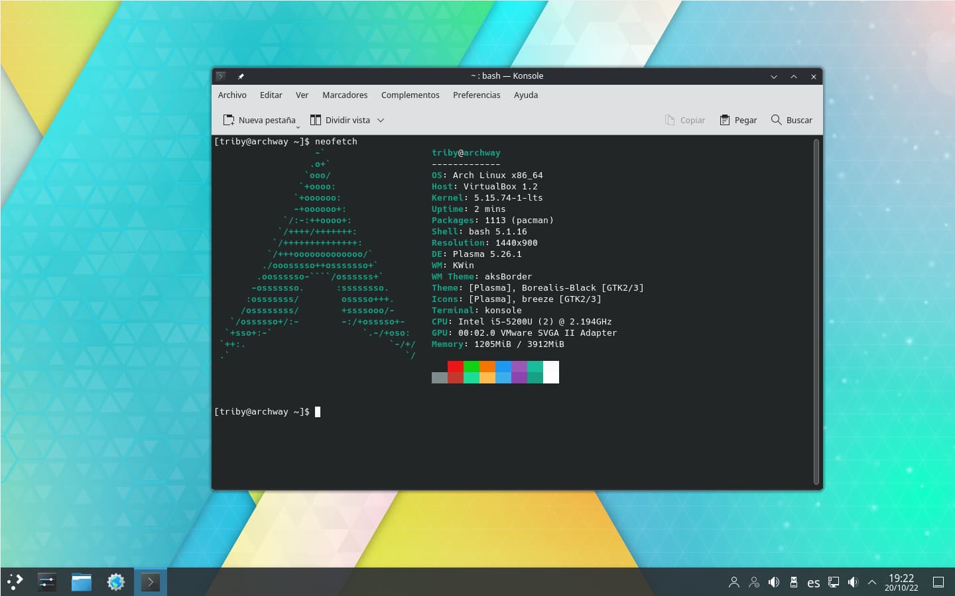
Task: Open the volume icon beside the USB device icon
Action: [x=773, y=582]
